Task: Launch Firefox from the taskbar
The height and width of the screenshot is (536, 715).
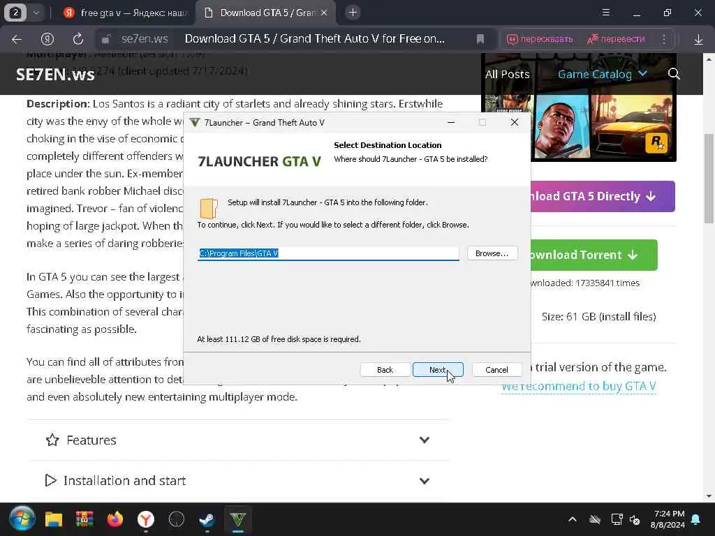Action: (115, 519)
